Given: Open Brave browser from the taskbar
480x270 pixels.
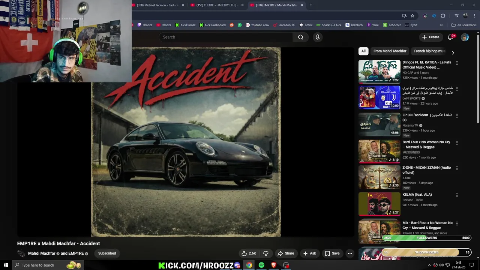Looking at the screenshot, I should pos(274,265).
